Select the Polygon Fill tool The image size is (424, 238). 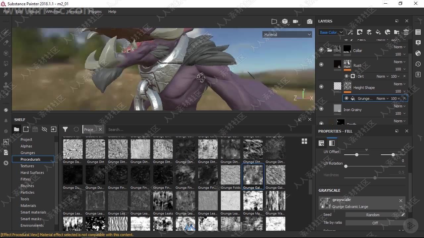[6, 64]
